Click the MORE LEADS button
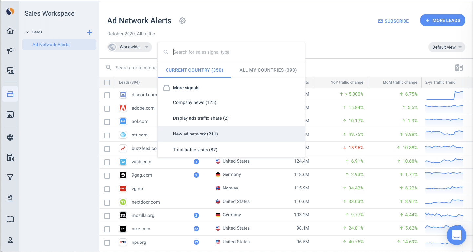The width and height of the screenshot is (473, 252). (x=442, y=20)
